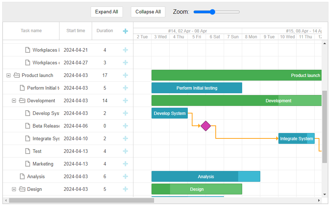Click start date 2024-04-10 of Integrate System
The image size is (331, 206).
coord(75,138)
